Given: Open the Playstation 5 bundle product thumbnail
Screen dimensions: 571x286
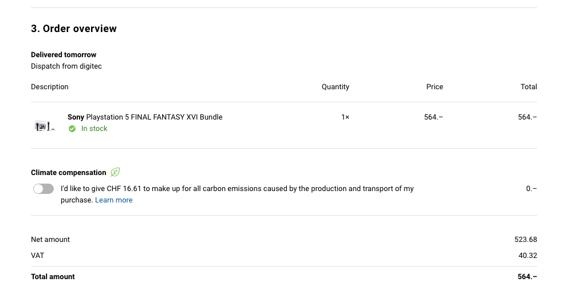Looking at the screenshot, I should click(x=45, y=126).
